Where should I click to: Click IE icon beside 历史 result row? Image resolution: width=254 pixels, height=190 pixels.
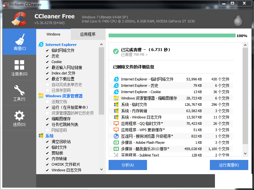coord(116,85)
